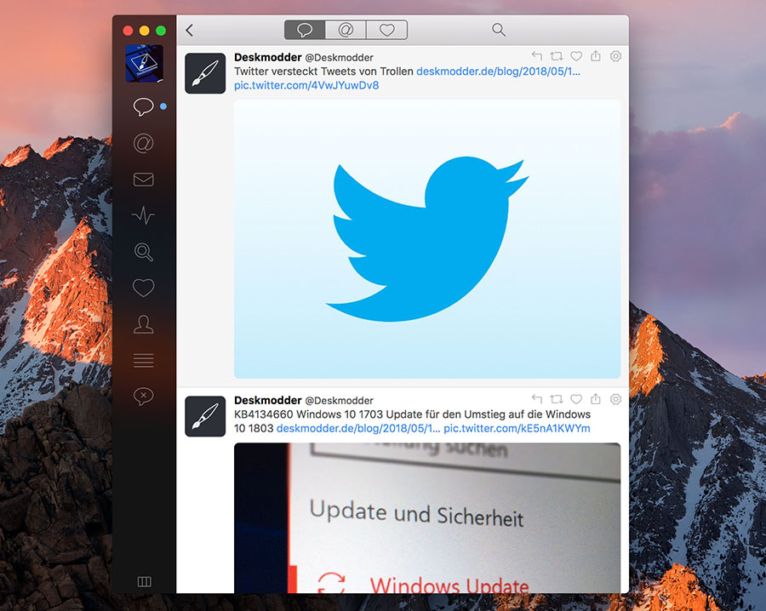Switch to the Mentions tab in toolbar
The image size is (766, 611).
point(346,30)
